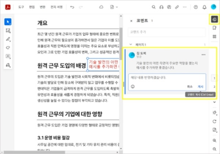
Task: Open the 변환 menu
Action: (43, 7)
